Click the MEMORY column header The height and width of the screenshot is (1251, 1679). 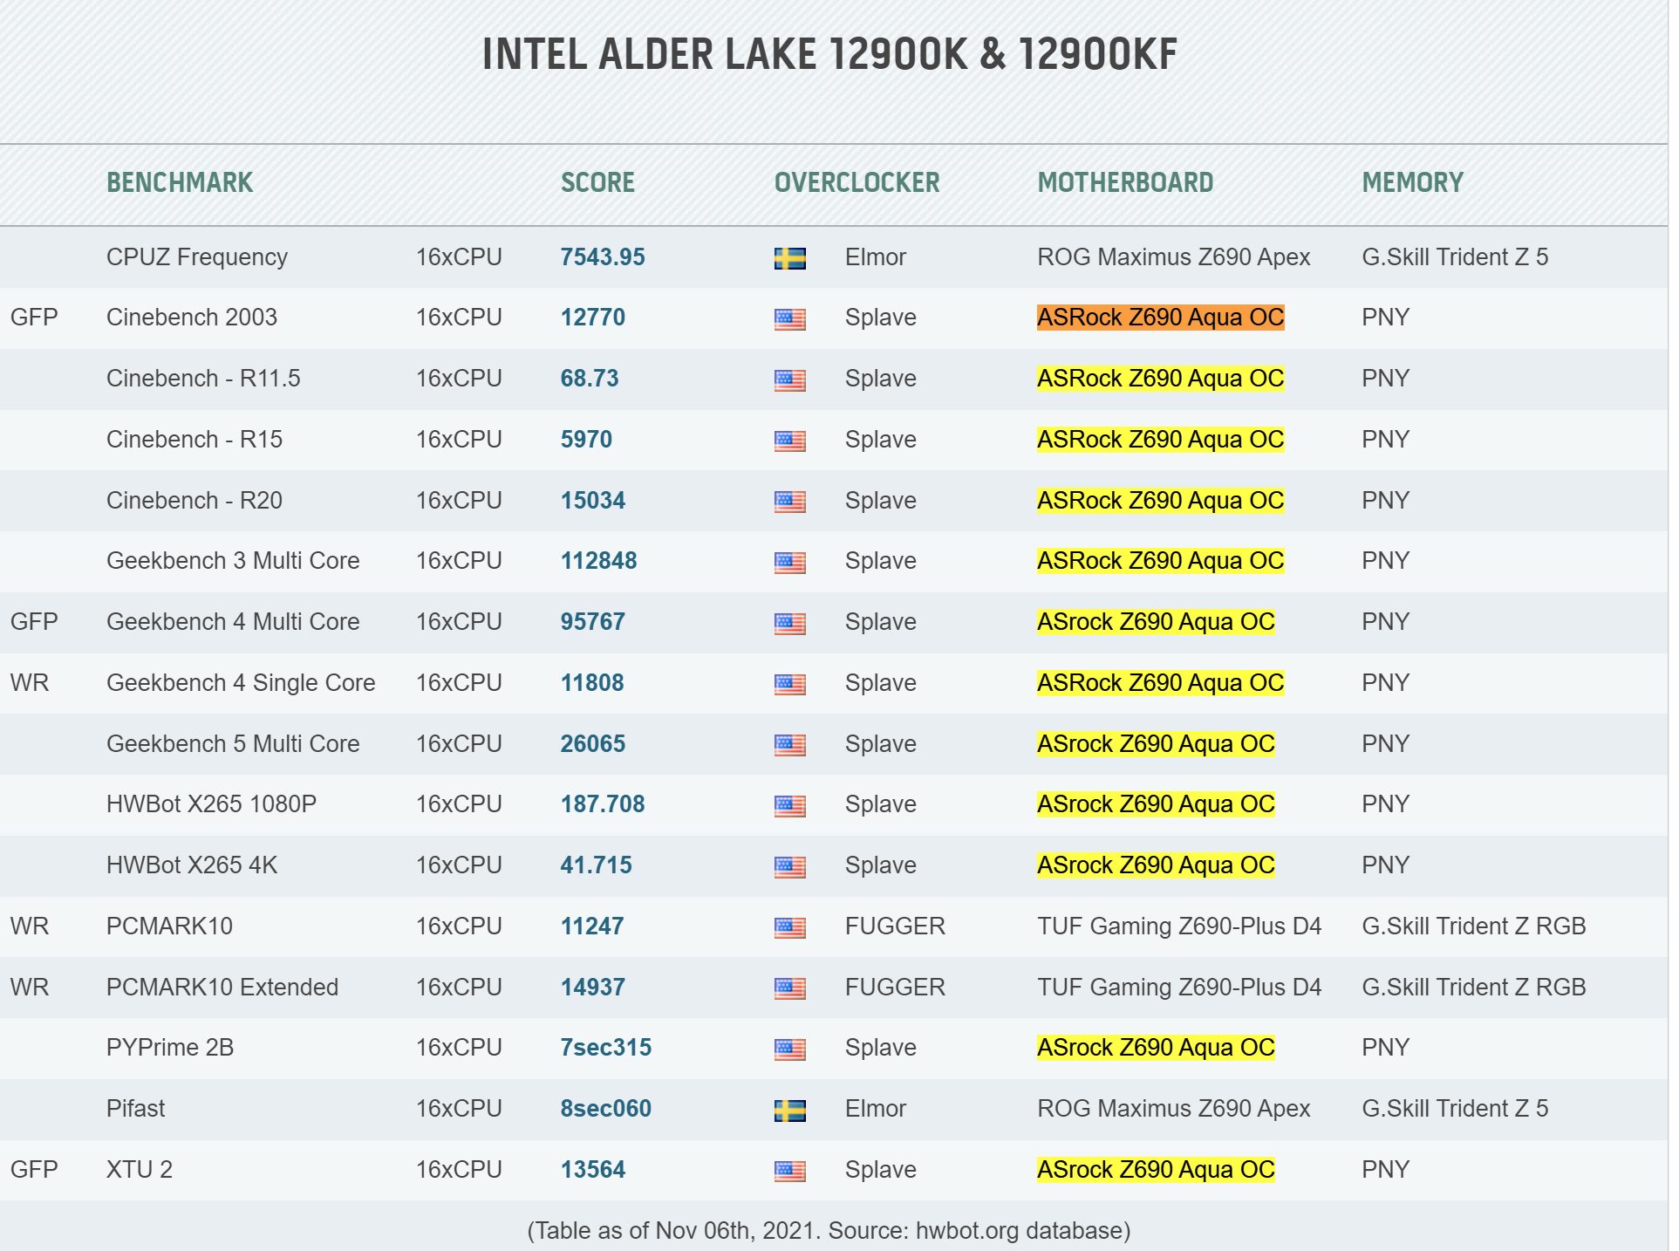pos(1412,182)
